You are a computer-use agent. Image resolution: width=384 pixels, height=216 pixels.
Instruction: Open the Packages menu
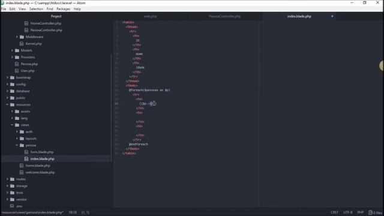[63, 9]
